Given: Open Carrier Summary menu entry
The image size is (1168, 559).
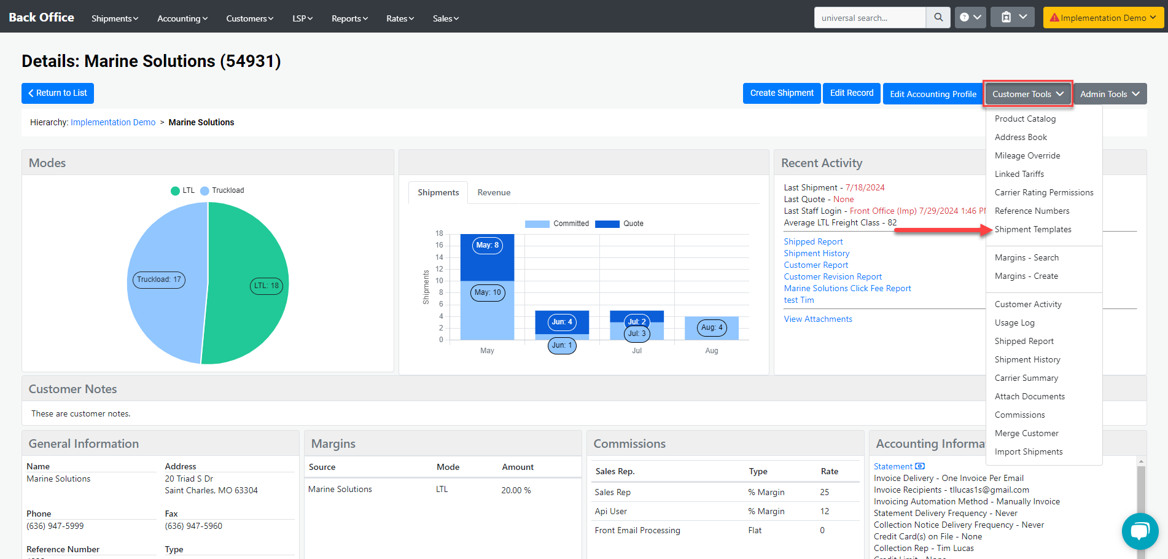Looking at the screenshot, I should (1026, 378).
